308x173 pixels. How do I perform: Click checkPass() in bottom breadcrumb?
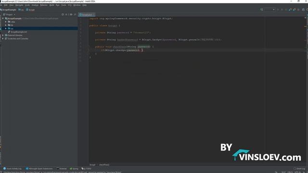[x=104, y=165]
